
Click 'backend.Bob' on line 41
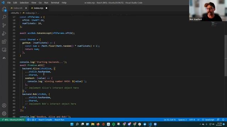pos(29,94)
